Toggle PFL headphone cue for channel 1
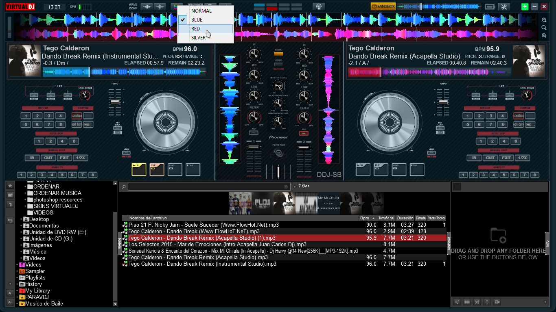 click(x=254, y=133)
